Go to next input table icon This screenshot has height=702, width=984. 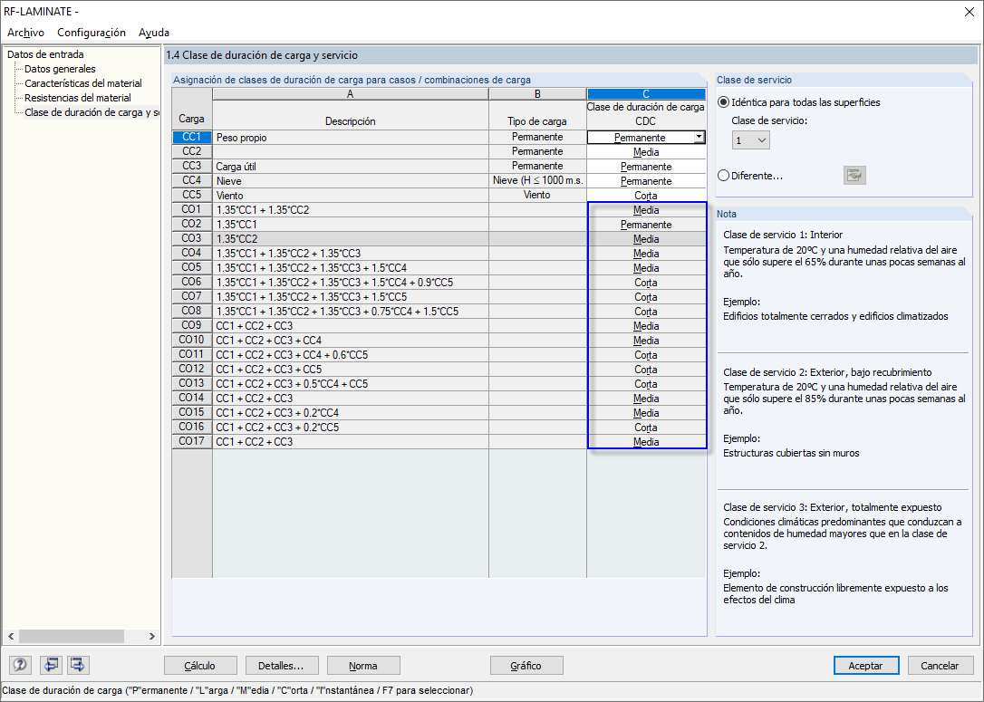78,665
